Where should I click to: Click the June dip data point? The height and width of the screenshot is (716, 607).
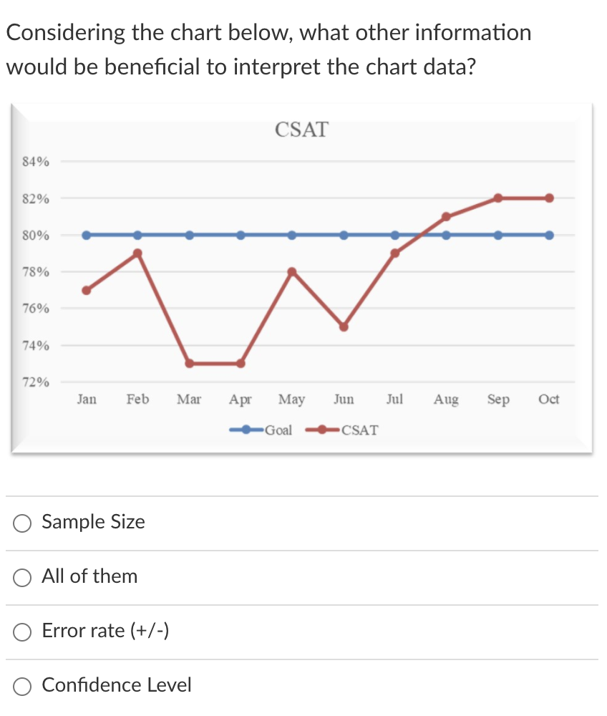tap(343, 326)
